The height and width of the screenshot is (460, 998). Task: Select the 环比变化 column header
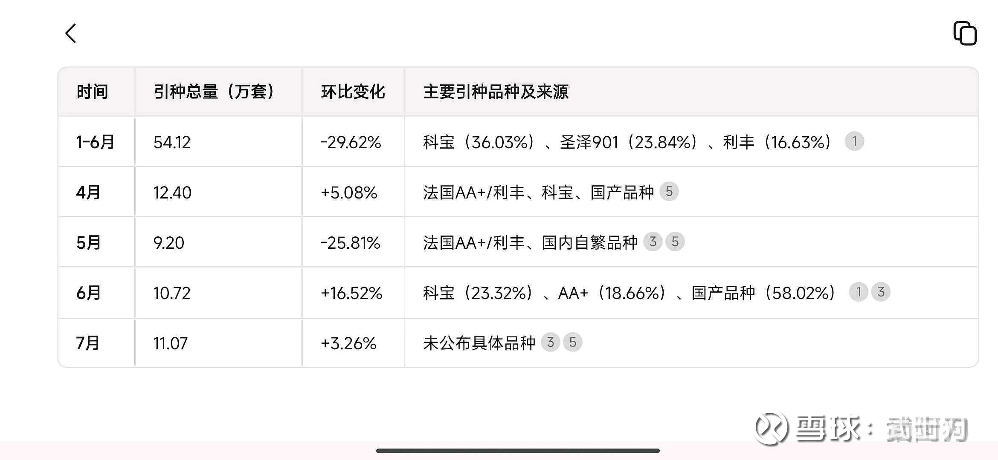[x=353, y=92]
